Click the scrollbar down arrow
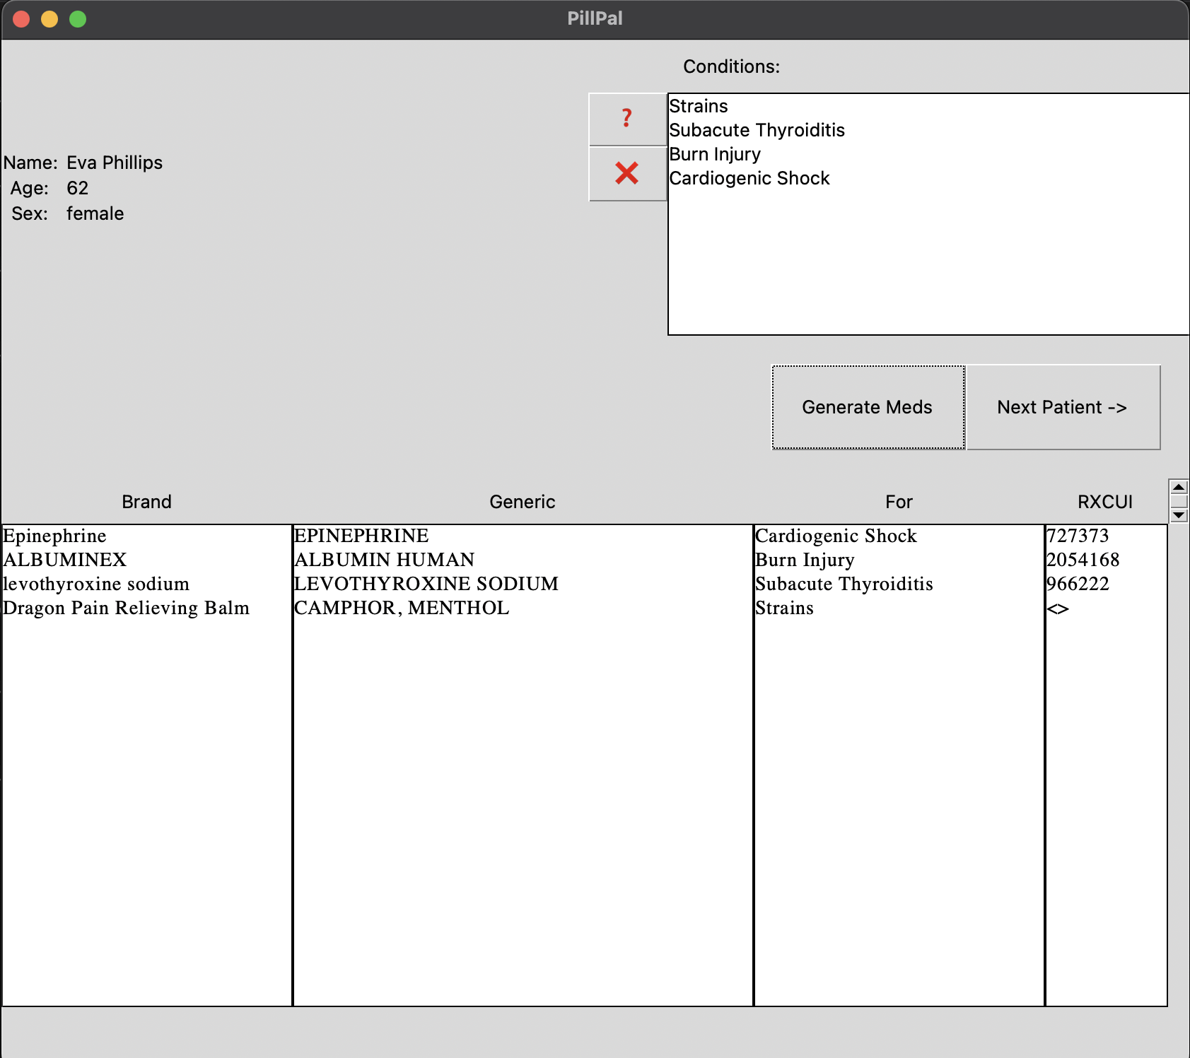The width and height of the screenshot is (1190, 1058). coord(1179,515)
